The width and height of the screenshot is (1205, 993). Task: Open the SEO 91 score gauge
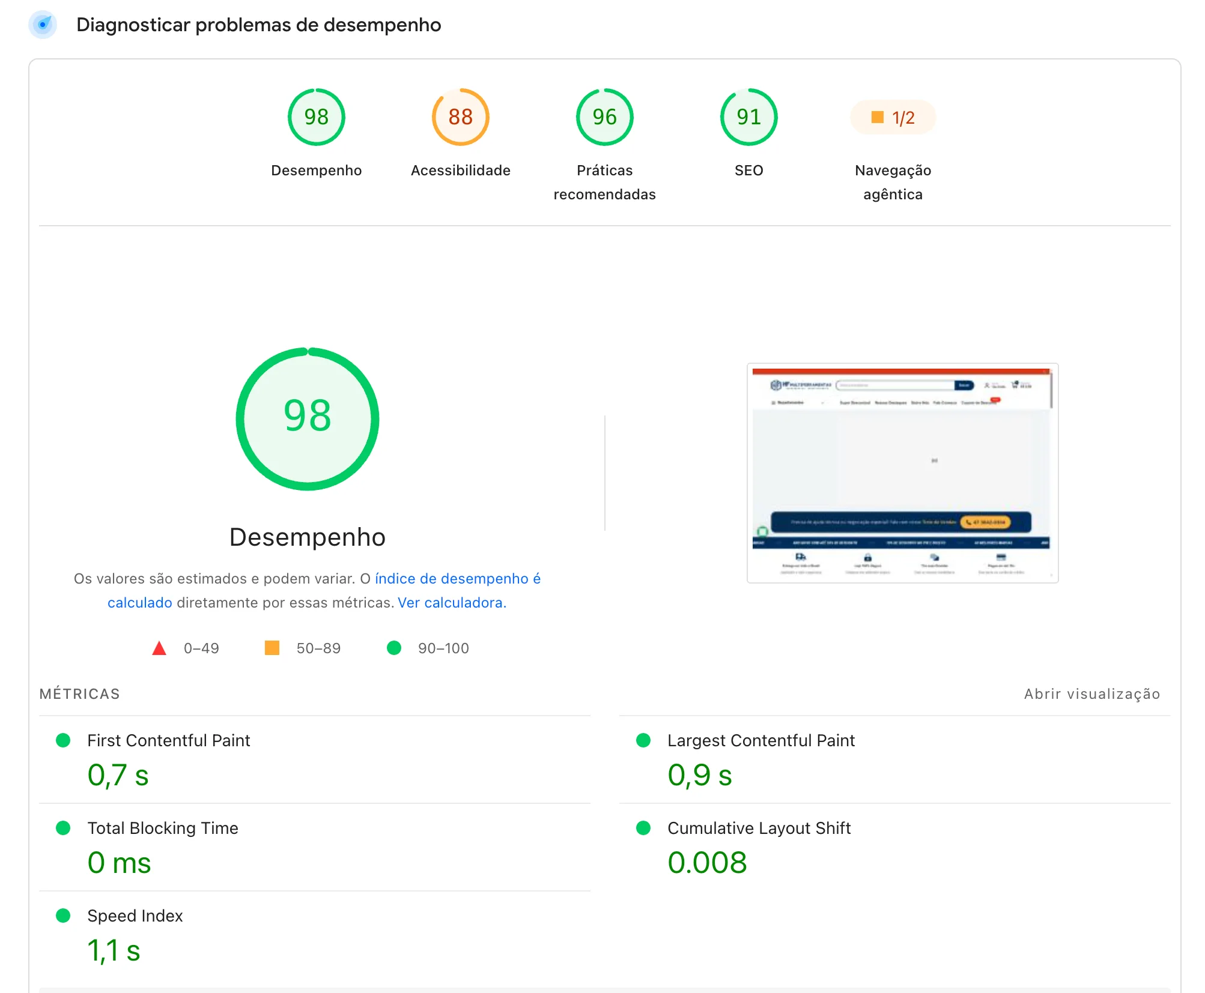click(x=748, y=117)
